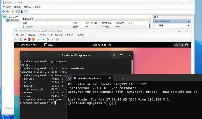Image resolution: width=202 pixels, height=119 pixels.
Task: Click the volume speaker icon in GNOME tray
Action: (x=181, y=45)
